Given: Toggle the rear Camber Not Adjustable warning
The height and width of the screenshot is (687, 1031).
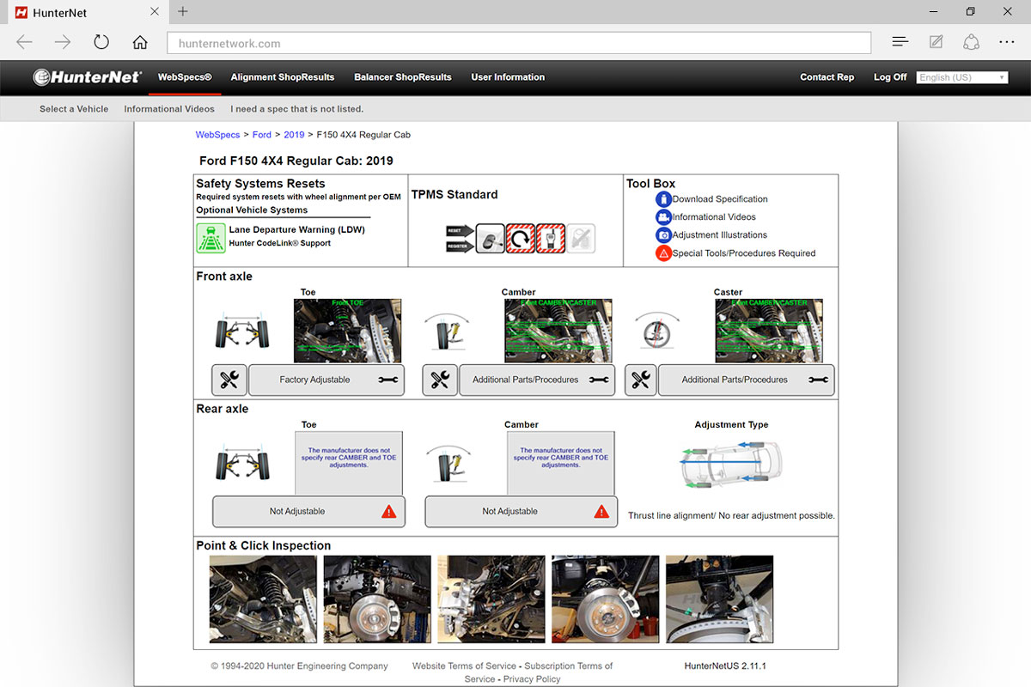Looking at the screenshot, I should 602,511.
